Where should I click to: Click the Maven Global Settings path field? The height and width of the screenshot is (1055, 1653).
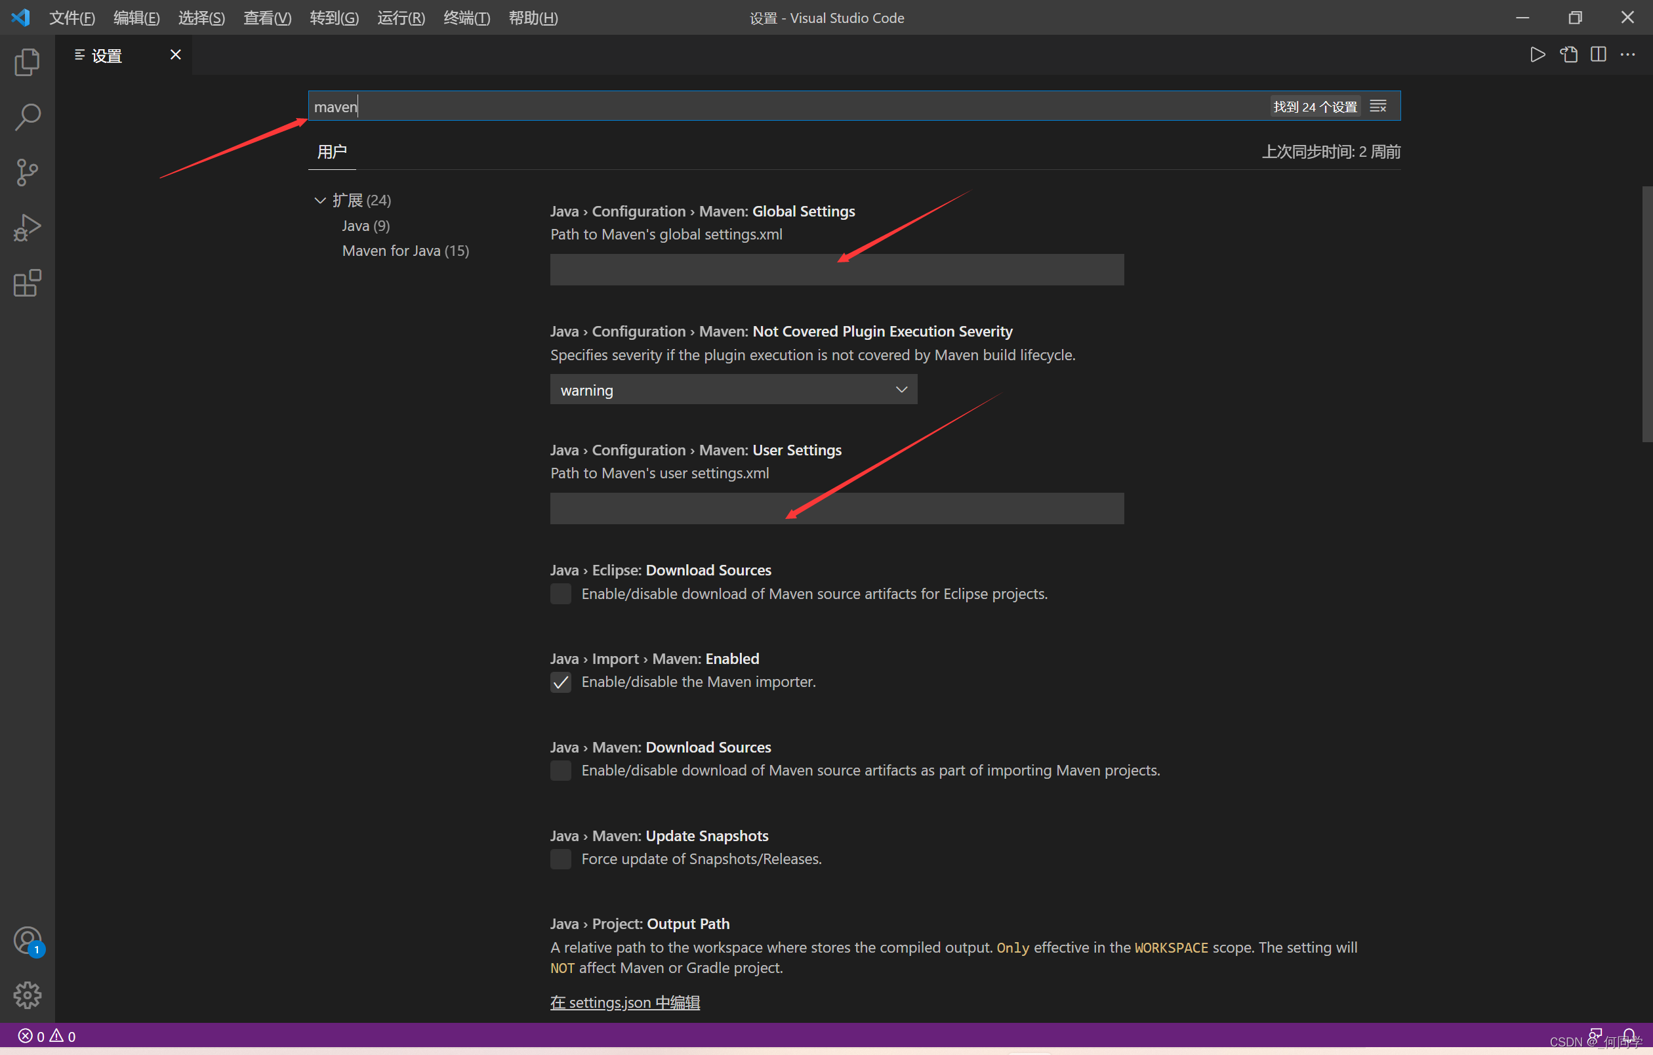pos(836,270)
